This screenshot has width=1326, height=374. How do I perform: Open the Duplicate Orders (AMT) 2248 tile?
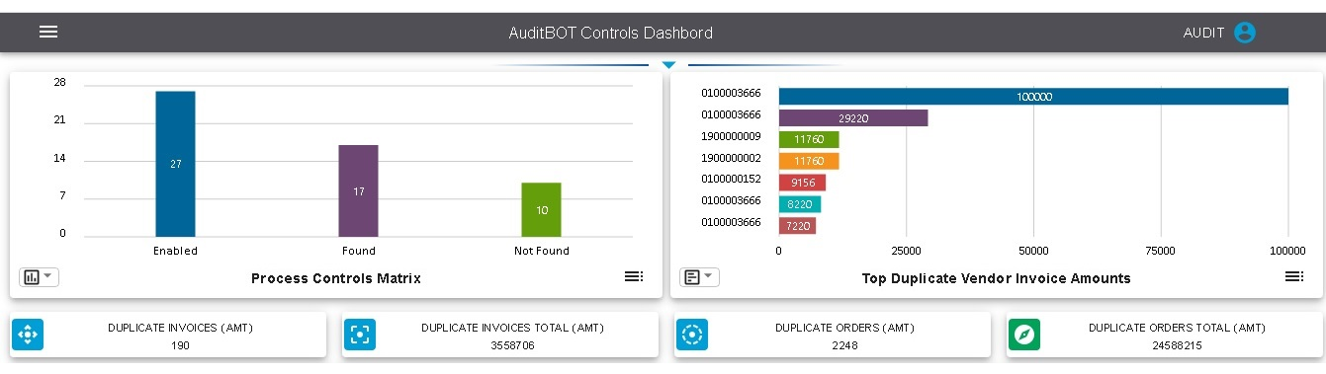pos(832,336)
